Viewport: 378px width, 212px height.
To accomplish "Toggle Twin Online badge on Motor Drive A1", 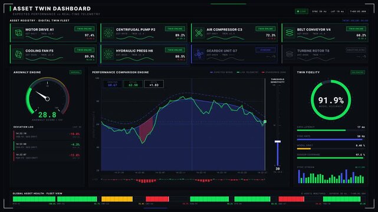I will point(84,29).
